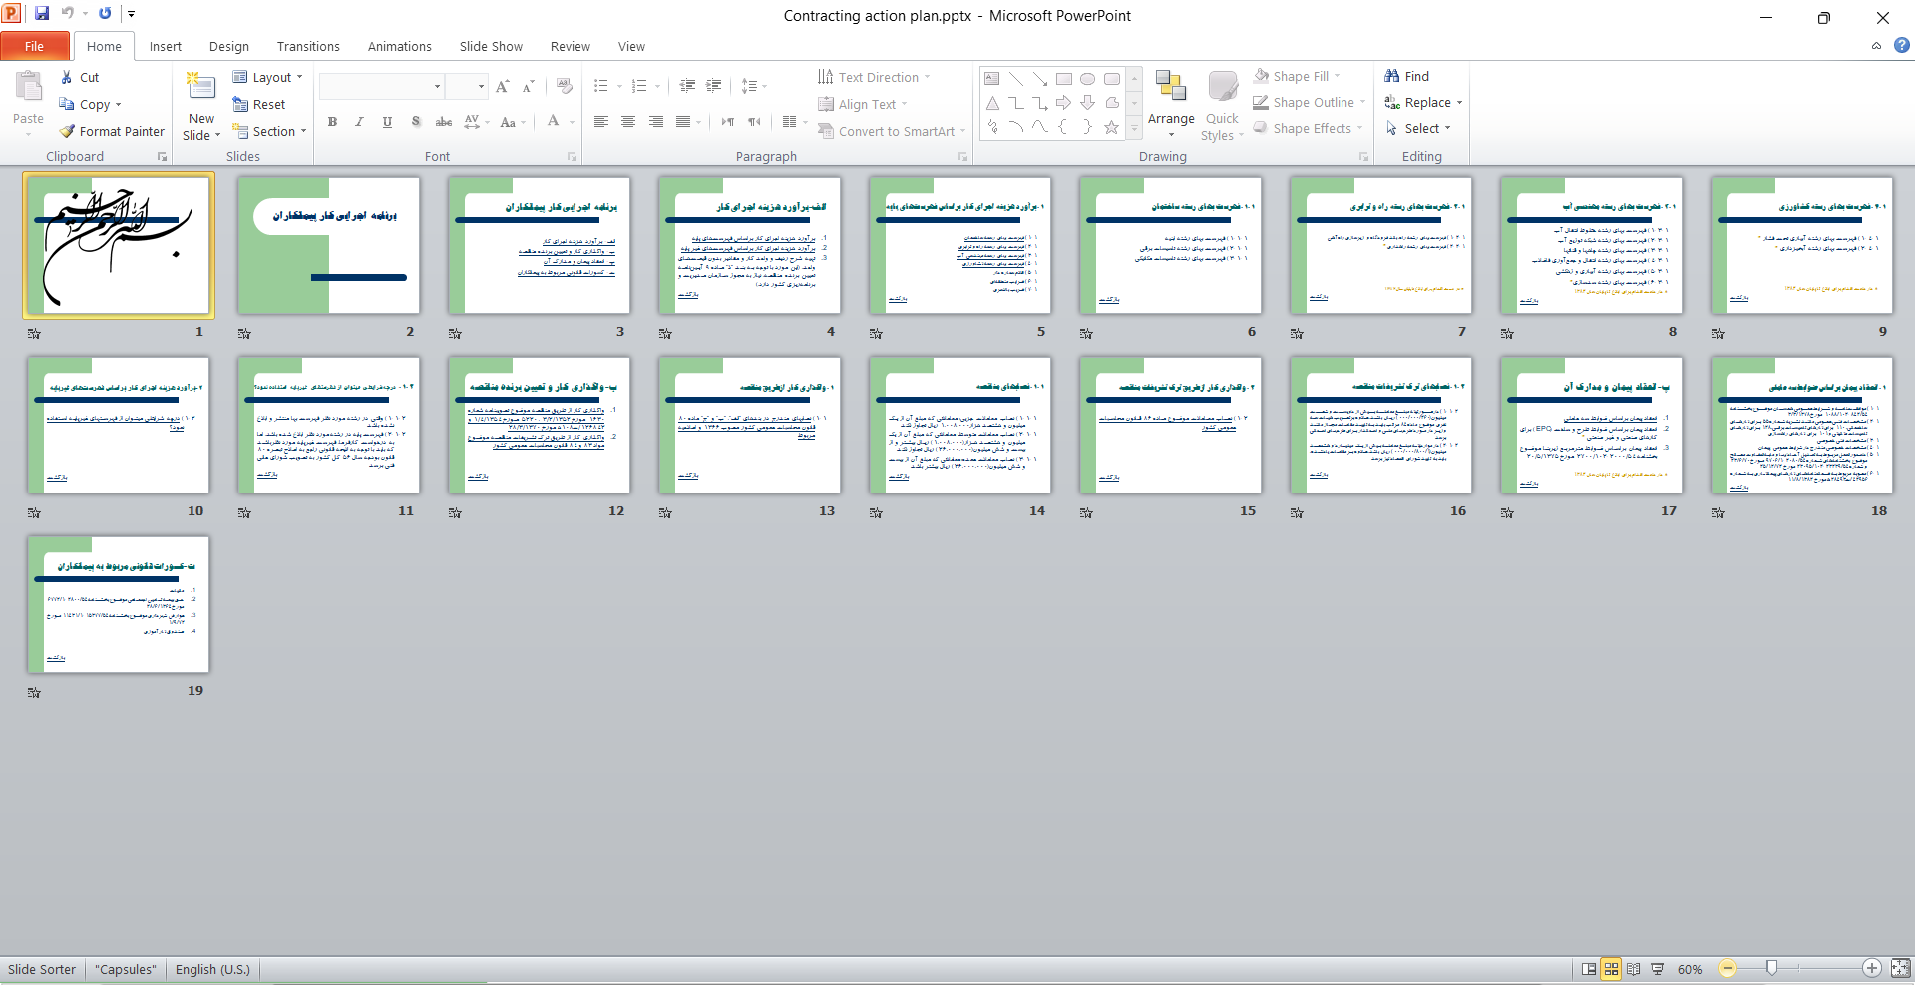
Task: Reset the slide layout with Reset
Action: click(x=259, y=104)
